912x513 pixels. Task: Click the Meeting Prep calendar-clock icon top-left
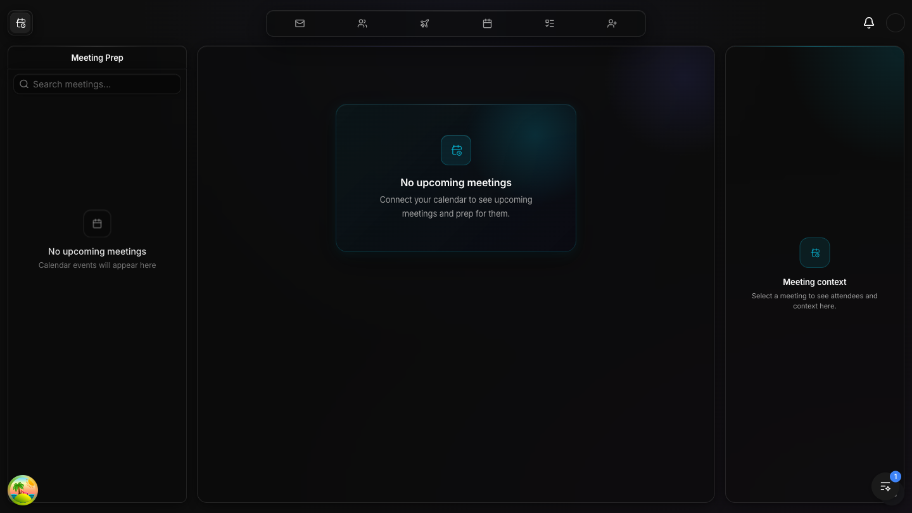tap(21, 23)
